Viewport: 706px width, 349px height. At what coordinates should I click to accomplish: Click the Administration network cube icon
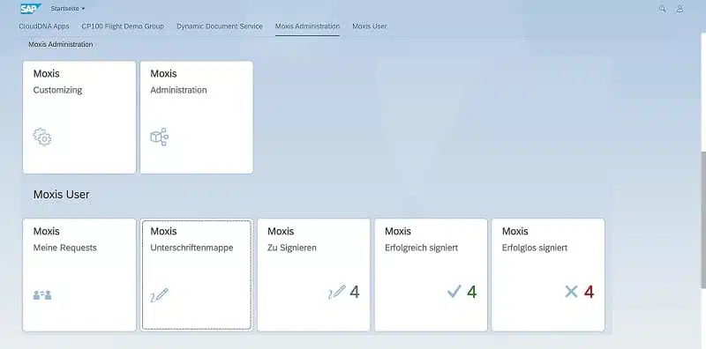tap(159, 137)
